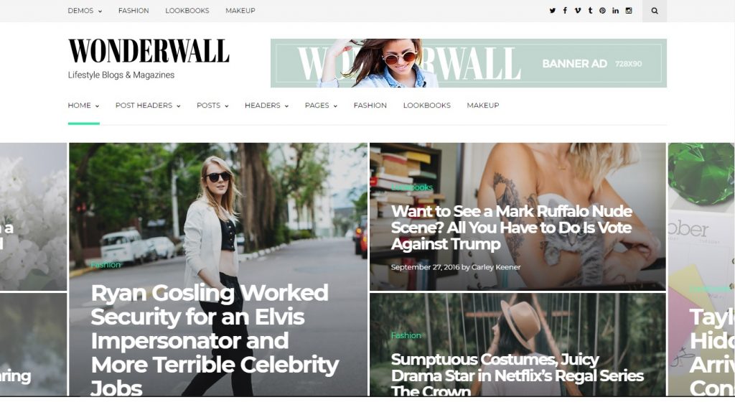Open the Mark Ruffalo article headline
The height and width of the screenshot is (415, 735).
point(511,228)
